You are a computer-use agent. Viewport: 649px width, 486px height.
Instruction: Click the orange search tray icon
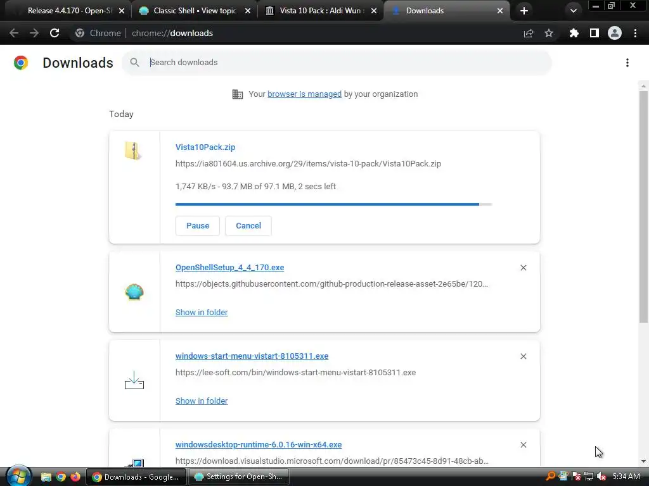tap(551, 477)
